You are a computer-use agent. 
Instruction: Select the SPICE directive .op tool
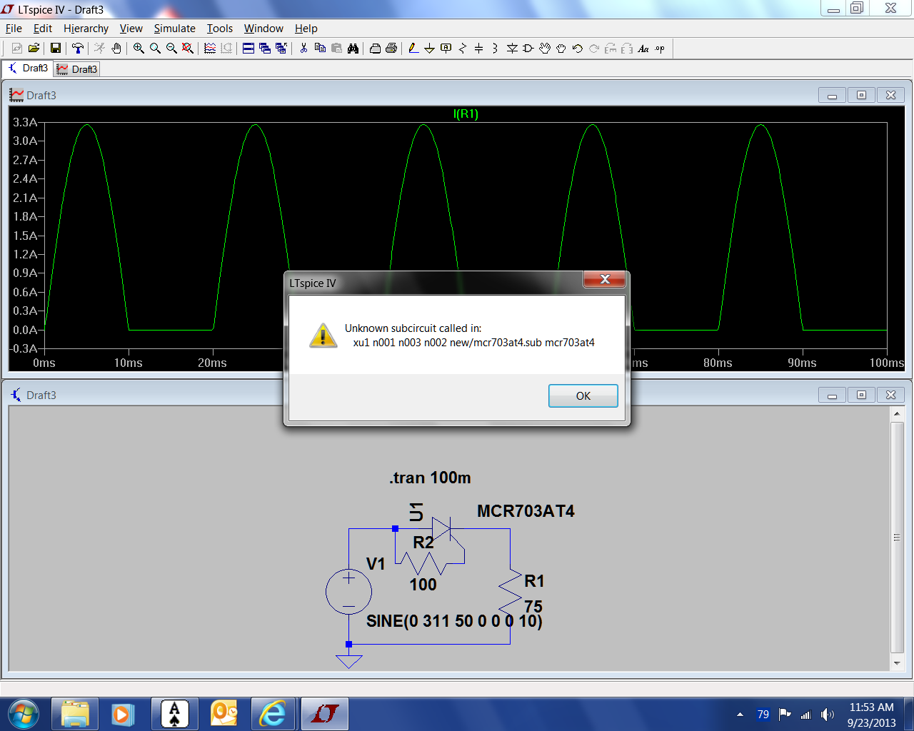[660, 49]
